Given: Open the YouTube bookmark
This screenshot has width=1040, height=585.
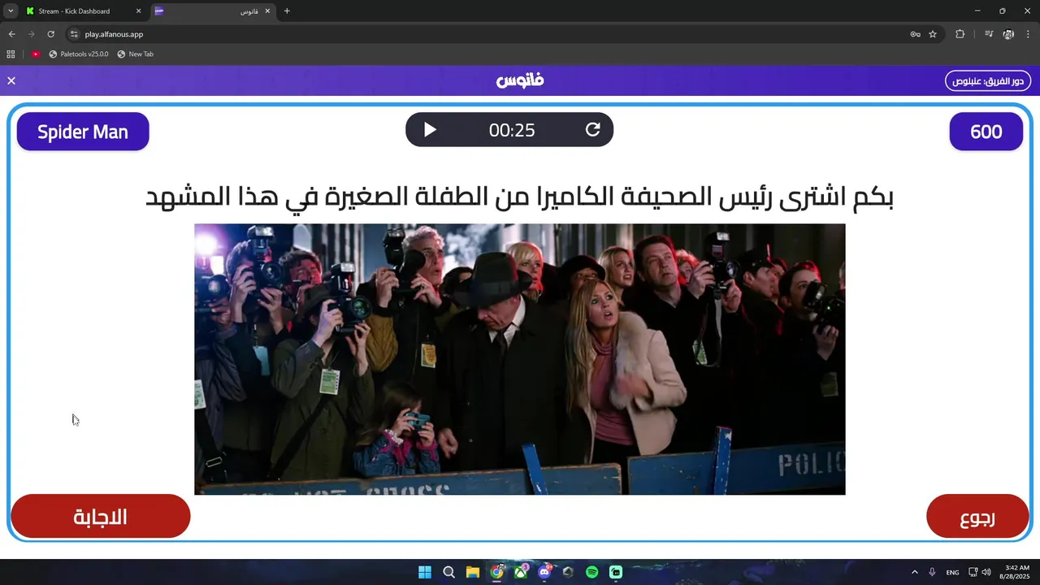Looking at the screenshot, I should [36, 54].
